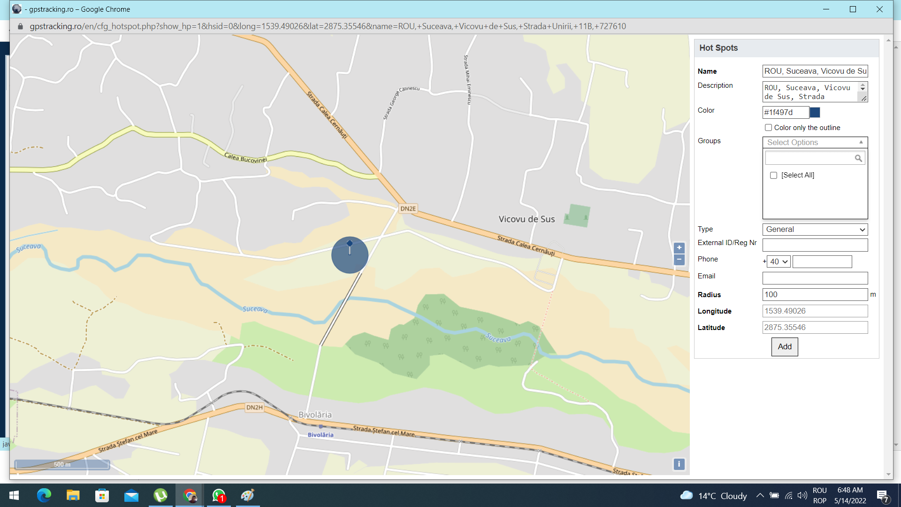
Task: Open the phone country code 40 dropdown
Action: pos(779,262)
